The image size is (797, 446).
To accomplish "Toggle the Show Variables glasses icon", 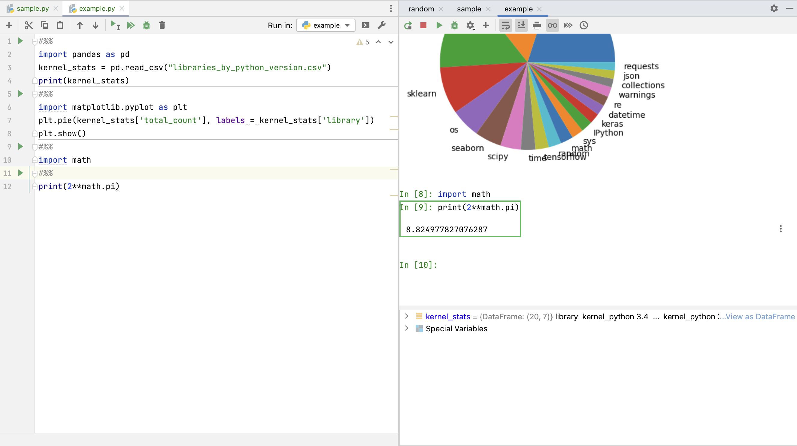I will [x=552, y=26].
